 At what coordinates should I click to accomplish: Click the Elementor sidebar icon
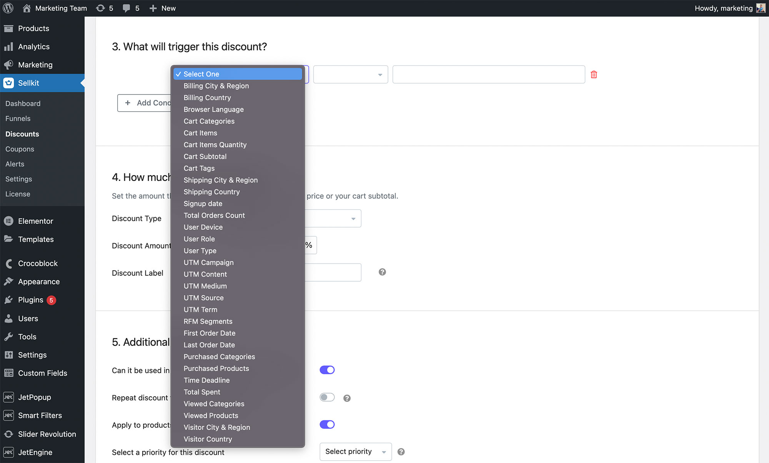[9, 221]
